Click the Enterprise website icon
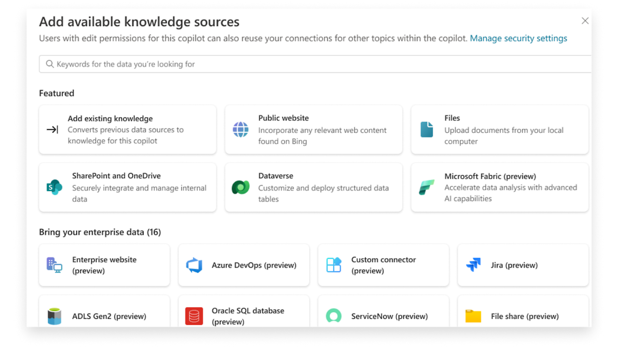Viewport: 618px width, 348px height. tap(54, 265)
